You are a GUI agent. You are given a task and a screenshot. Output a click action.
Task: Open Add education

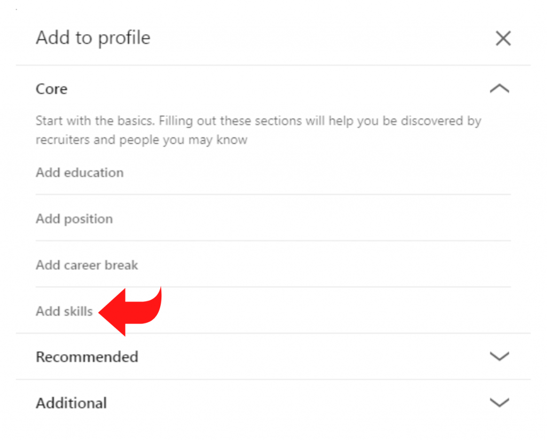(x=79, y=172)
